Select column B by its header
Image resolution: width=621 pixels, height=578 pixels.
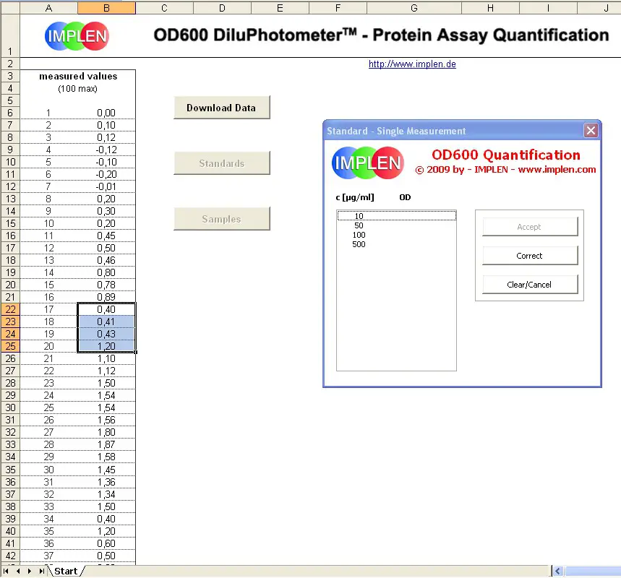click(x=106, y=7)
